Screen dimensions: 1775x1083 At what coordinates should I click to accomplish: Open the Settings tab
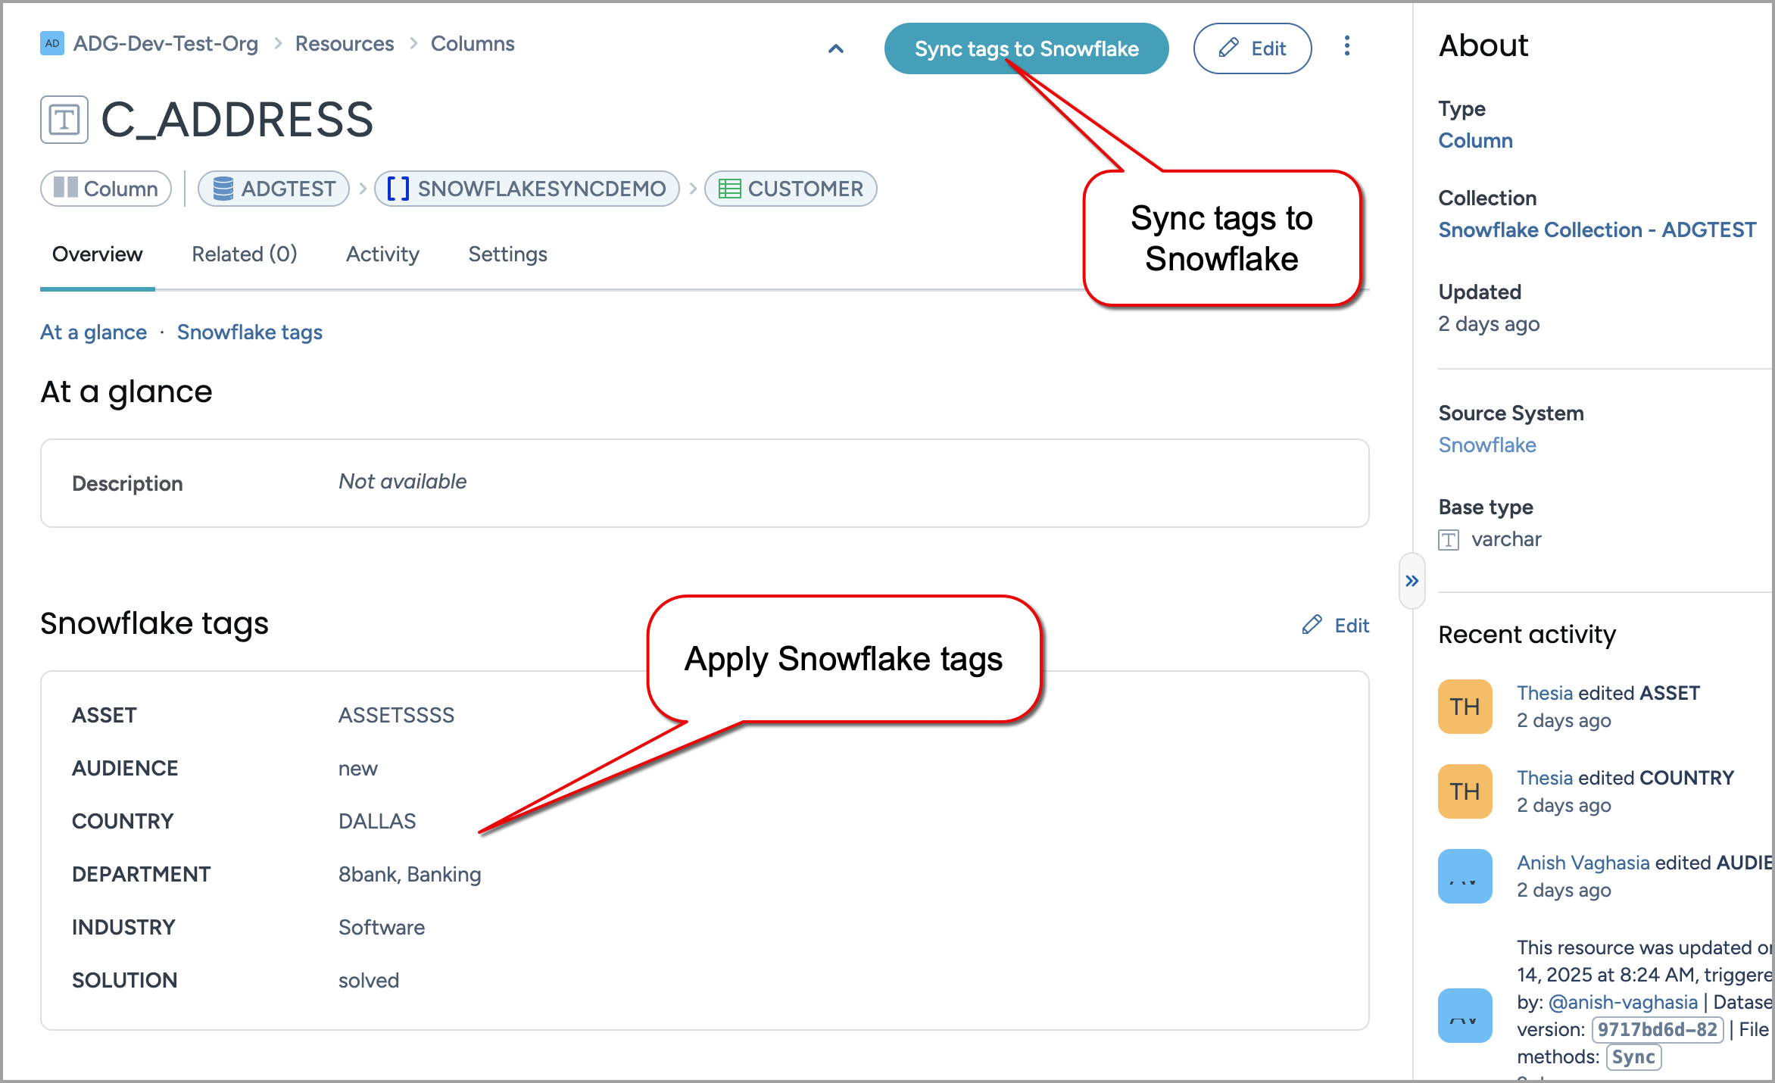[507, 254]
